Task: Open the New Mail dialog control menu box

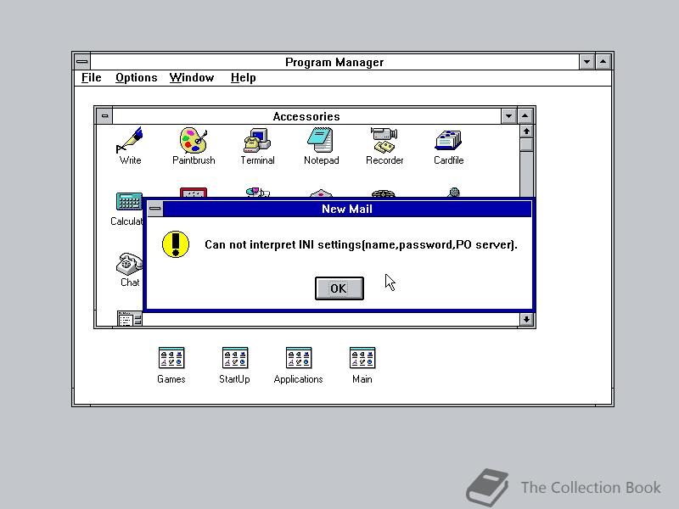Action: coord(155,209)
